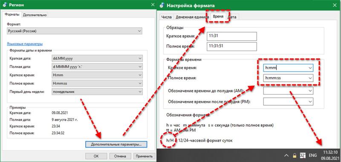
Task: Open the Краткая дата dd.MM.yyyy dropdown
Action: [97, 58]
